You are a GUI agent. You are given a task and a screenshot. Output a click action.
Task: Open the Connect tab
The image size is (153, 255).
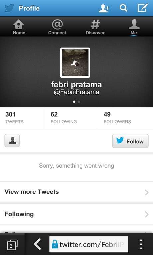click(x=57, y=27)
